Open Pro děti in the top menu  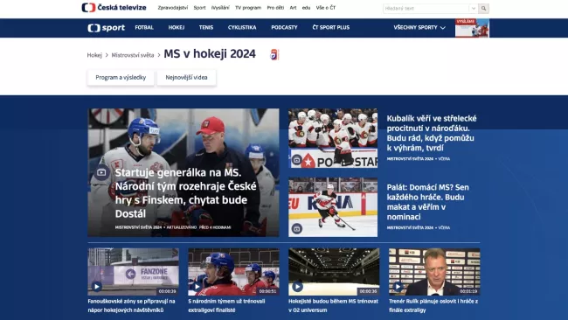[275, 8]
